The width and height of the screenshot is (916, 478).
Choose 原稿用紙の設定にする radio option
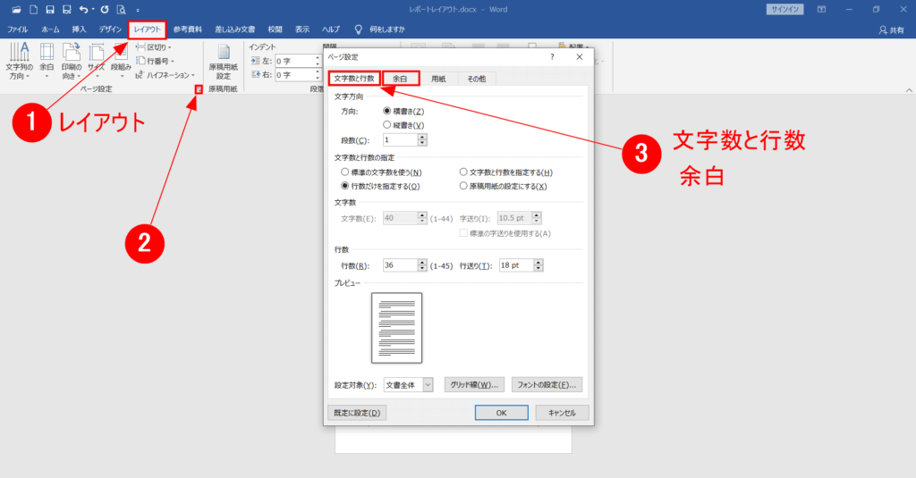pos(462,186)
